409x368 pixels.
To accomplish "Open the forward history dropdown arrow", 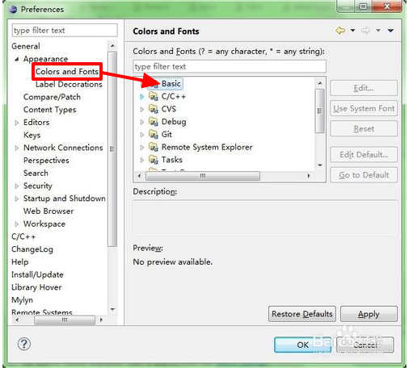I will coord(378,31).
